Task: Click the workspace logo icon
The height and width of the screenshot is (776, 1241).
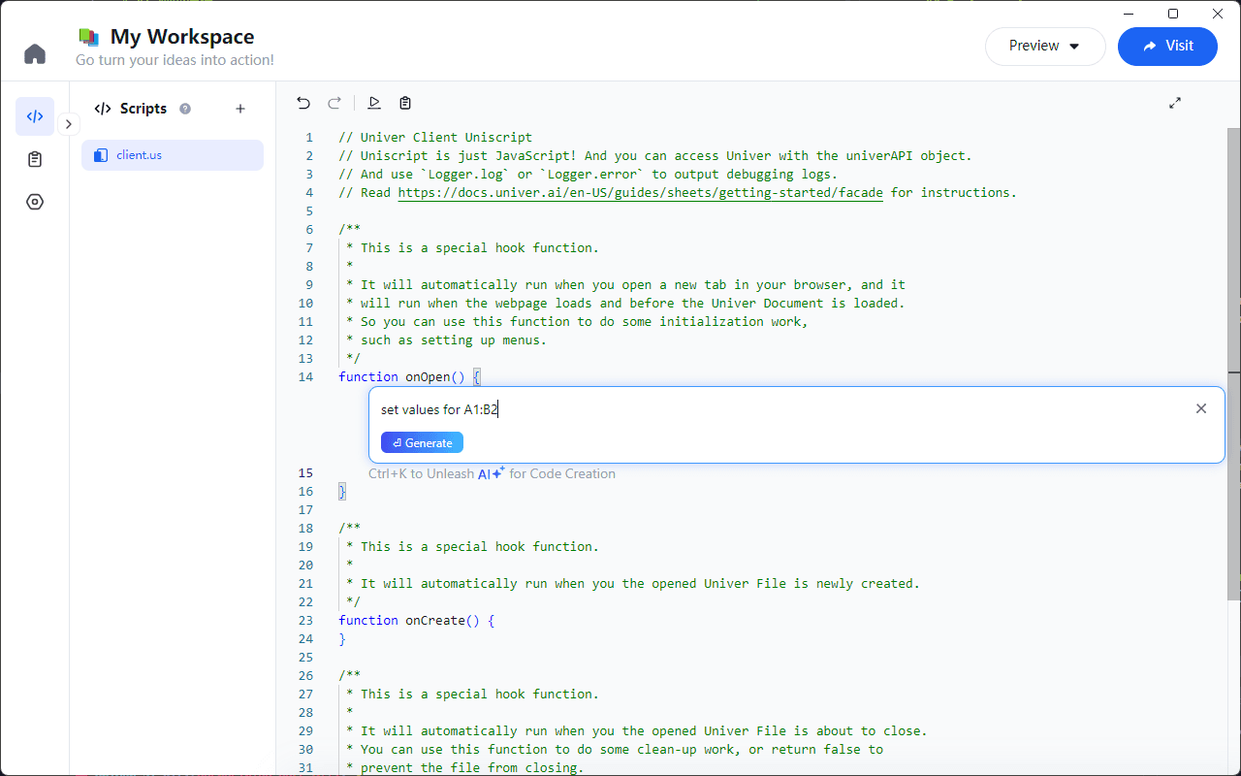Action: (89, 37)
